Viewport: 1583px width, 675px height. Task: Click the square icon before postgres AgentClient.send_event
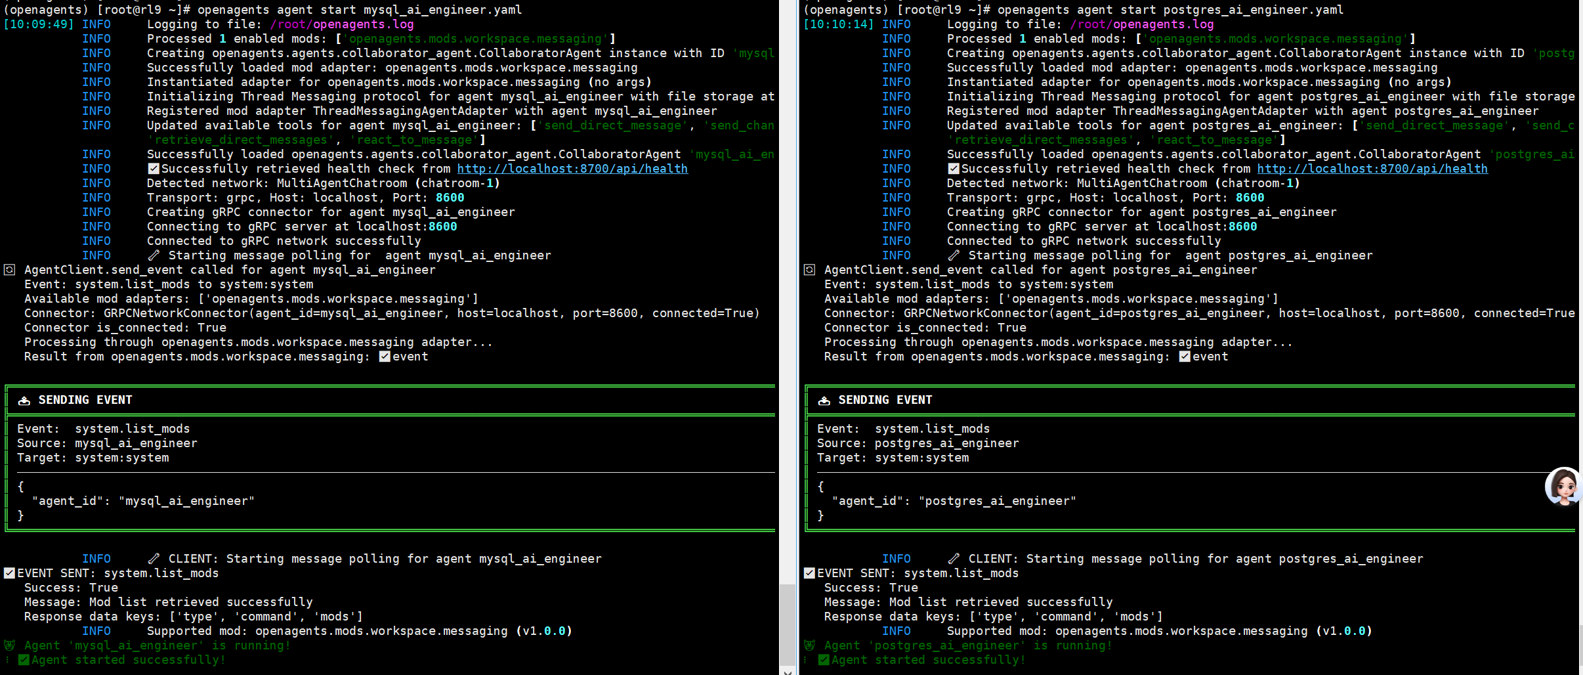pyautogui.click(x=810, y=270)
